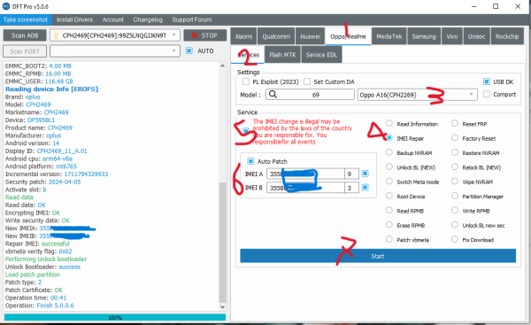Click the Scan PORT button
The width and height of the screenshot is (531, 325).
pyautogui.click(x=25, y=51)
